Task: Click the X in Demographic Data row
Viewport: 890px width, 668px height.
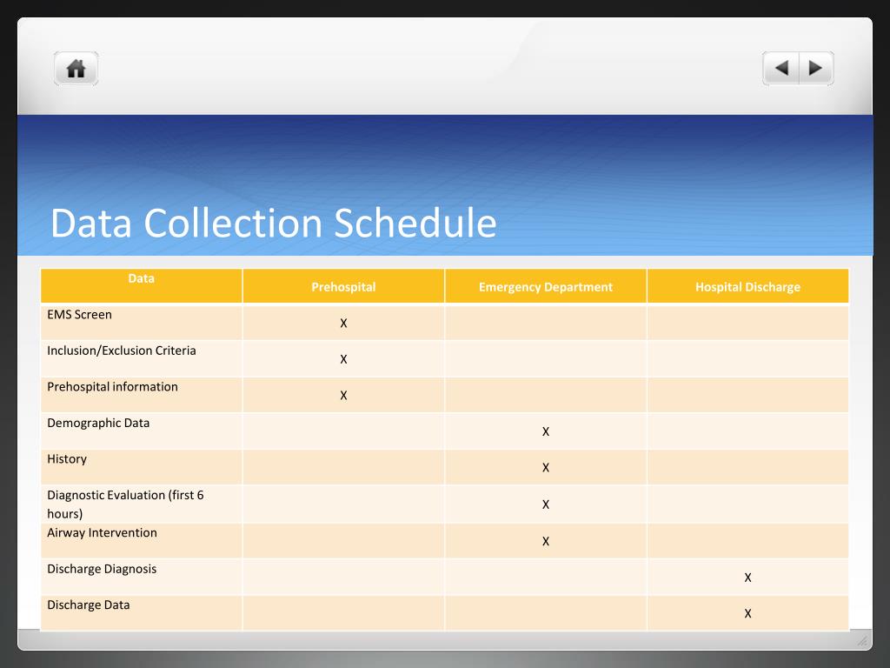Action: pyautogui.click(x=546, y=431)
